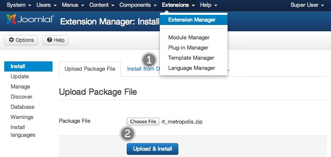Click the Upload & Install button
Screen dimensions: 331x157
pyautogui.click(x=153, y=149)
